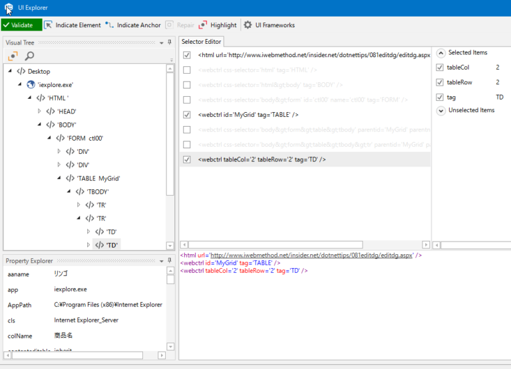Collapse the 'TABLE MyGrid' tree node
The width and height of the screenshot is (511, 369).
(70, 178)
